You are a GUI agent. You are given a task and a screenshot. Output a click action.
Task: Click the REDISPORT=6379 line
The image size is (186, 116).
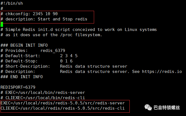tap(18, 87)
